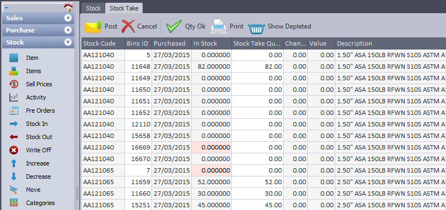Select Bins ID cell 11659

coord(138,182)
